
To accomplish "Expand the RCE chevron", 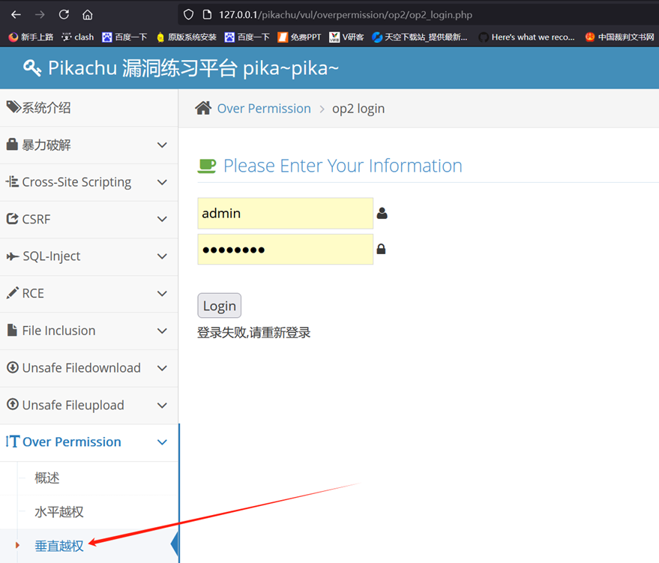I will pyautogui.click(x=162, y=293).
